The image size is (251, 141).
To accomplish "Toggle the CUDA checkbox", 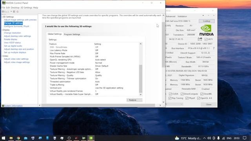I will 170,94.
